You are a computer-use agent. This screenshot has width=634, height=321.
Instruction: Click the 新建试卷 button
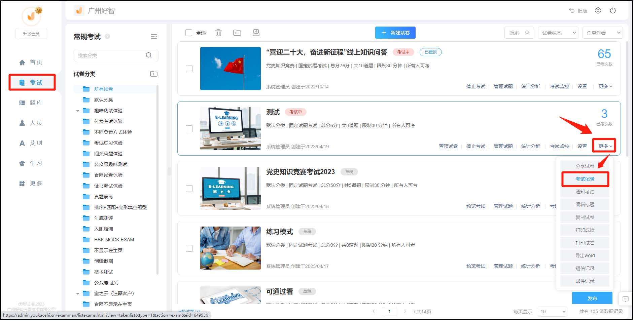(x=395, y=33)
